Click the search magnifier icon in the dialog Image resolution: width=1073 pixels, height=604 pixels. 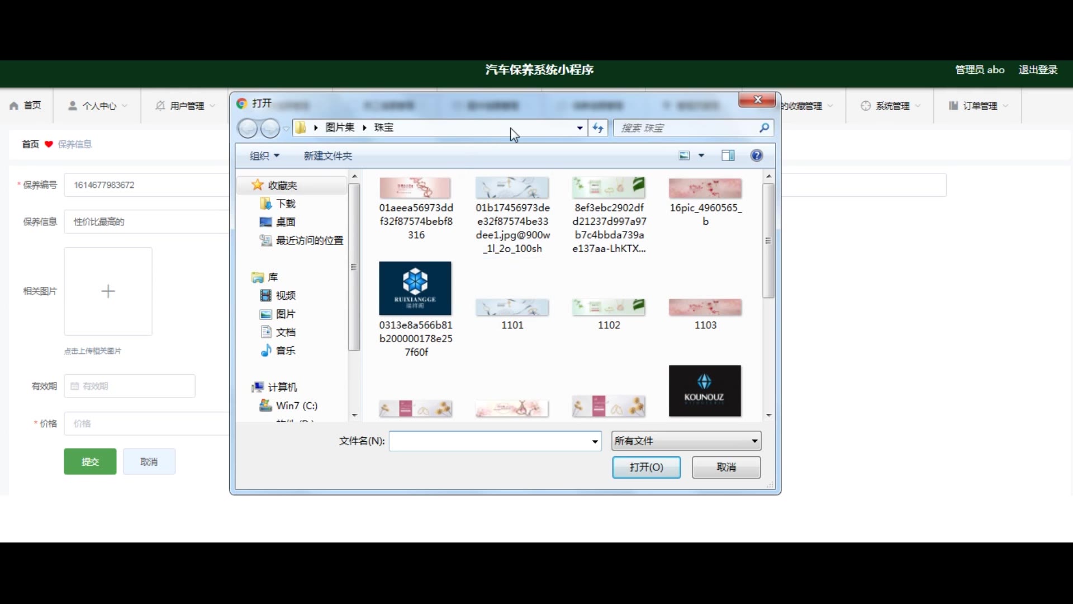pyautogui.click(x=764, y=128)
